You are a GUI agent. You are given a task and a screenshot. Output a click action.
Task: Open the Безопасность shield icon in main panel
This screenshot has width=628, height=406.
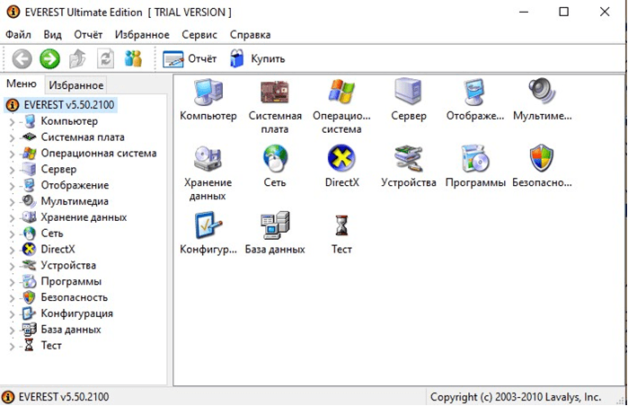point(542,159)
